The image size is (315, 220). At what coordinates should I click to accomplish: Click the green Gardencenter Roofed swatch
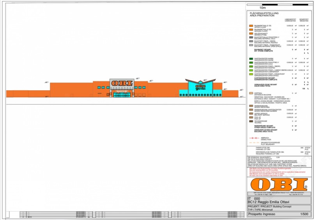tap(251, 67)
